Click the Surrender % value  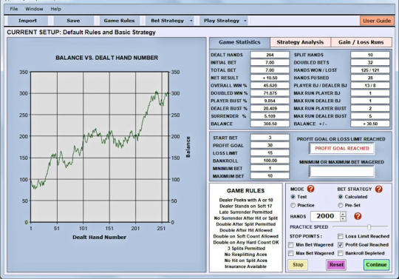click(x=270, y=116)
